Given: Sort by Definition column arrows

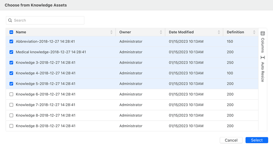Looking at the screenshot, I should point(254,32).
